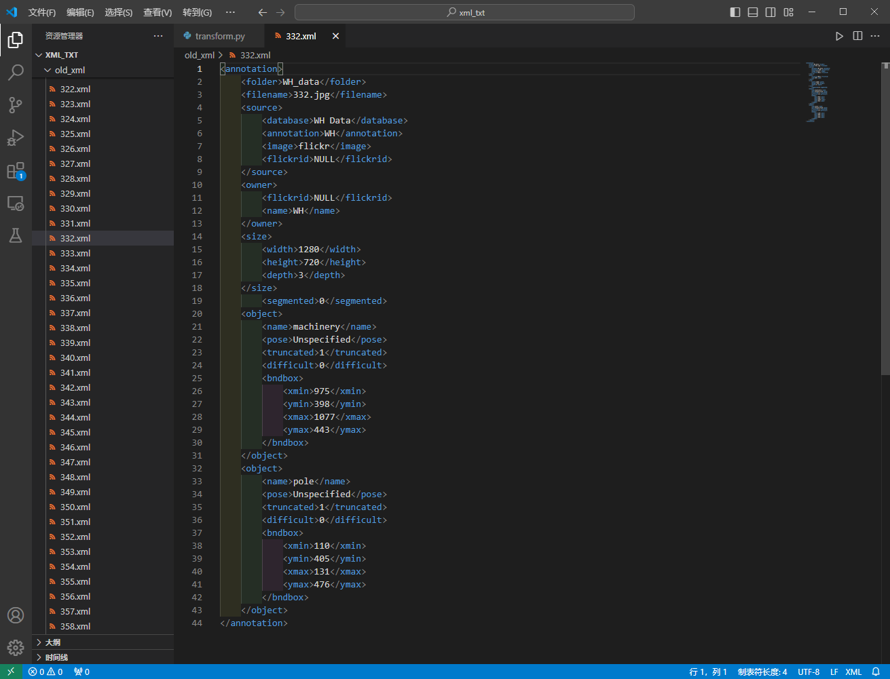Click the Manage settings gear
890x679 pixels.
16,648
